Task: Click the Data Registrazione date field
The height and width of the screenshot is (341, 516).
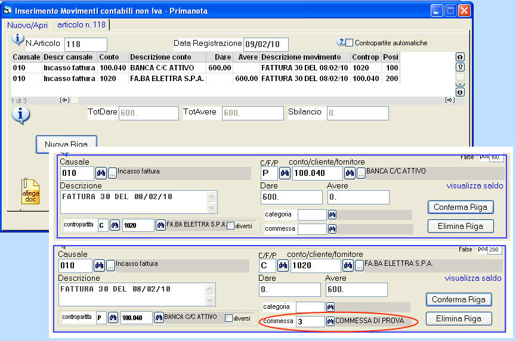Action: pos(266,44)
